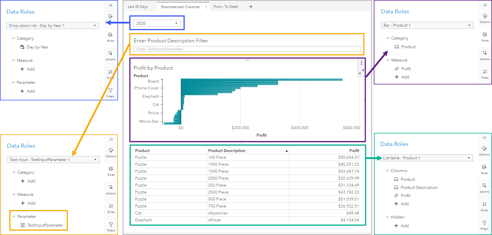Sort by the Product Description column header

coord(227,151)
